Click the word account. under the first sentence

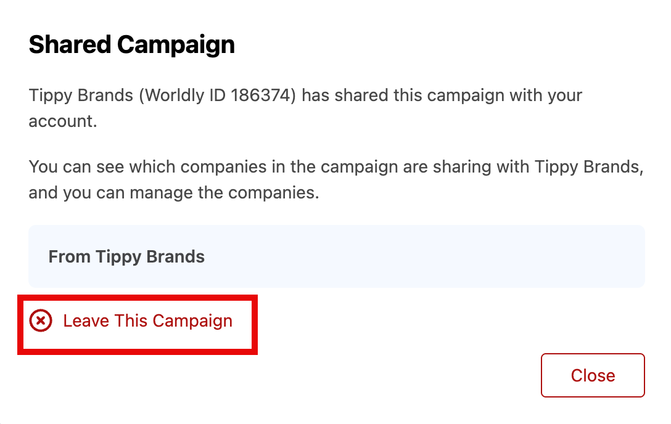pyautogui.click(x=63, y=121)
